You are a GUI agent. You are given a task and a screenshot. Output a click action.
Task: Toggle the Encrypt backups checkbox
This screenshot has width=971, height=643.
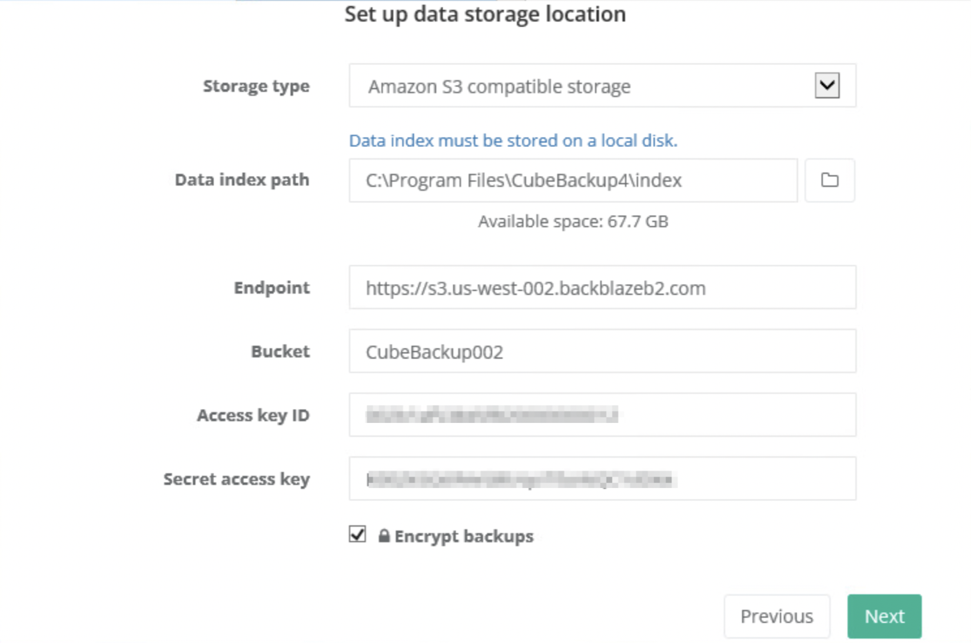357,534
